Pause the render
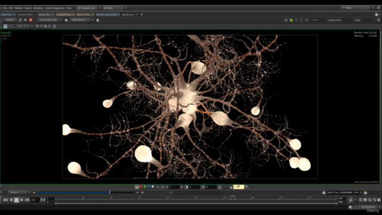The height and width of the screenshot is (215, 382). point(25,20)
